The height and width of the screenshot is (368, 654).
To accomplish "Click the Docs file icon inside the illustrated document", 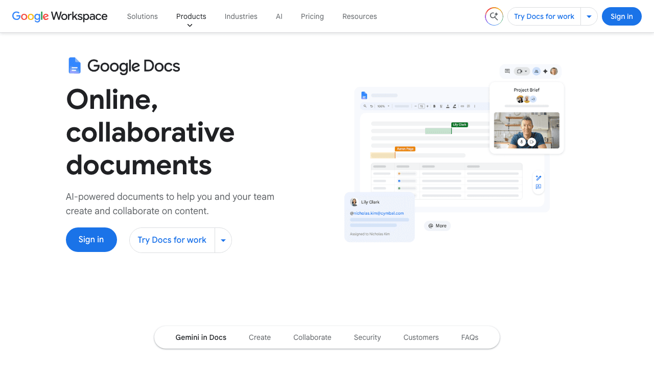I will tap(364, 95).
